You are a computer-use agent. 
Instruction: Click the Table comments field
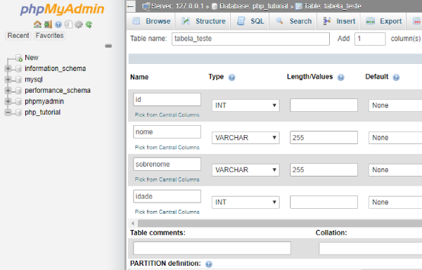coord(212,248)
